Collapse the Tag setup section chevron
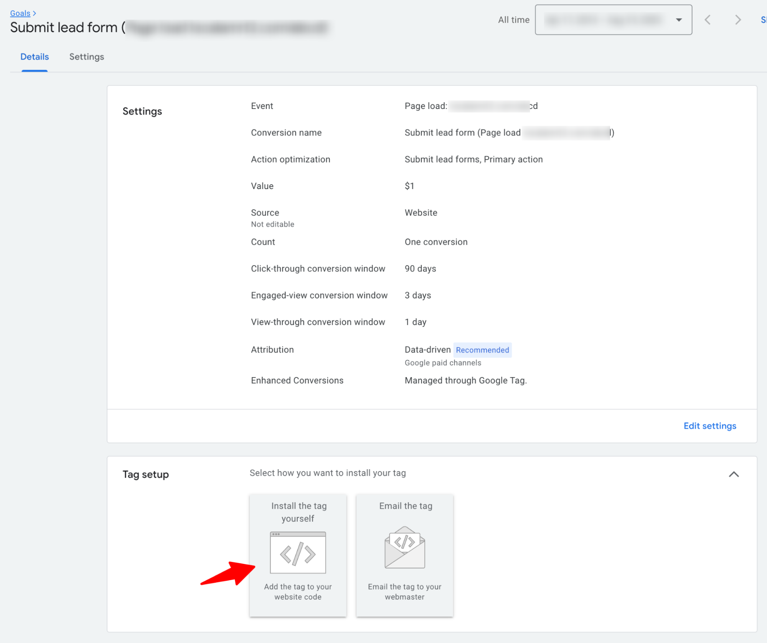The image size is (767, 643). click(x=734, y=474)
